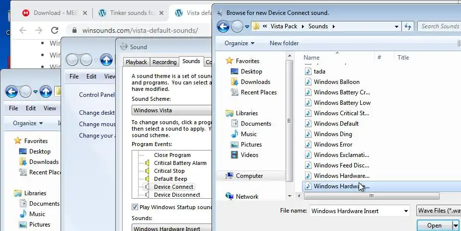Click the Back arrow in Browse dialog
The height and width of the screenshot is (231, 461).
[x=223, y=26]
